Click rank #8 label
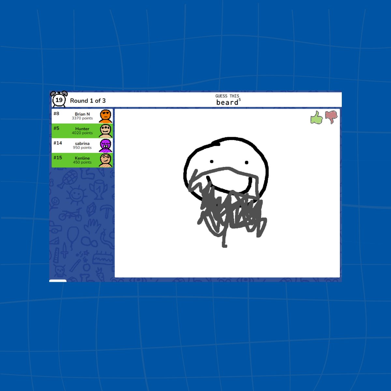 [x=56, y=114]
